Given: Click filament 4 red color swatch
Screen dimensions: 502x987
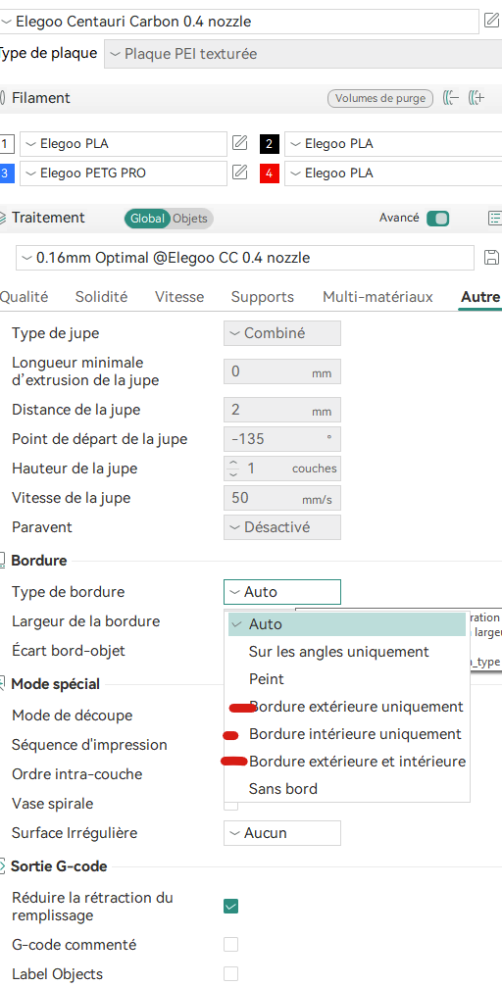Looking at the screenshot, I should pos(270,173).
